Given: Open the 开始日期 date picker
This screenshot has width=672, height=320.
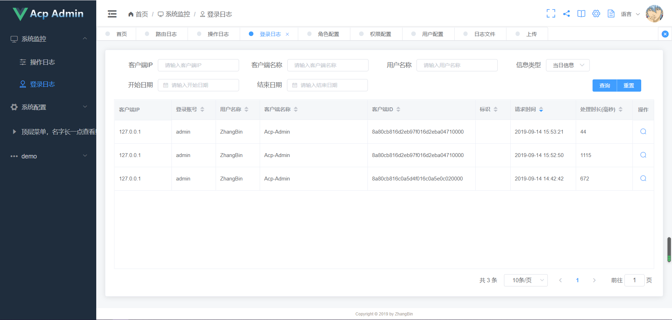Looking at the screenshot, I should click(198, 85).
